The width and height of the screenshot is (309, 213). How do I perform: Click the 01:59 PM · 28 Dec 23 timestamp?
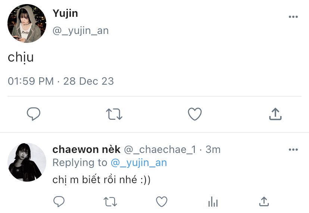[x=61, y=81]
